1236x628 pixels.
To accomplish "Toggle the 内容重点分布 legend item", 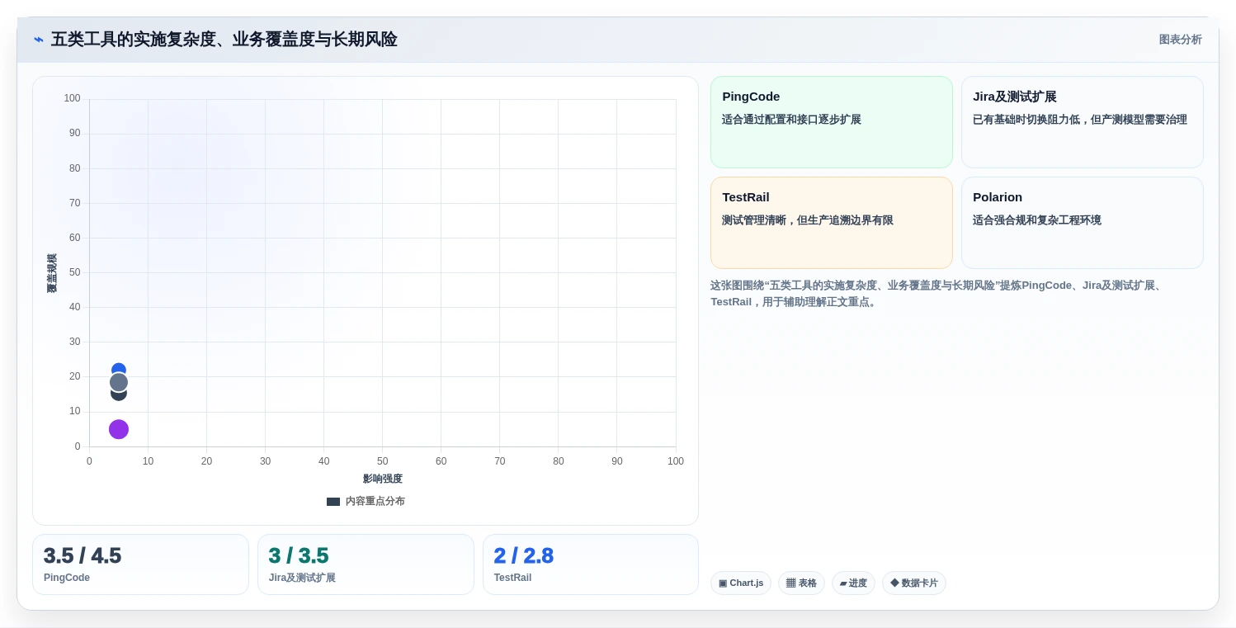I will click(366, 501).
